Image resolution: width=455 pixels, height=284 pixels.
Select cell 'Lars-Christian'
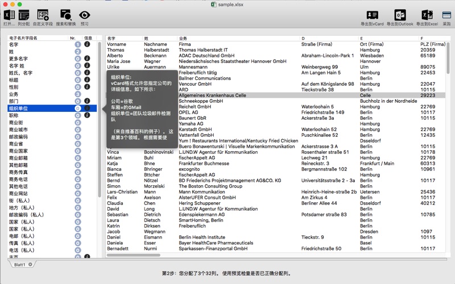[122, 192]
